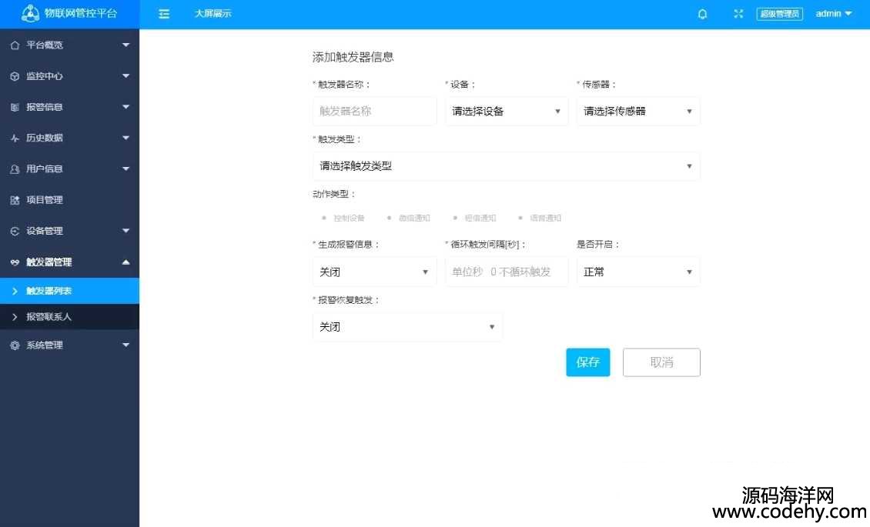Open the notification bell
Screen dimensions: 870x527
pyautogui.click(x=702, y=14)
